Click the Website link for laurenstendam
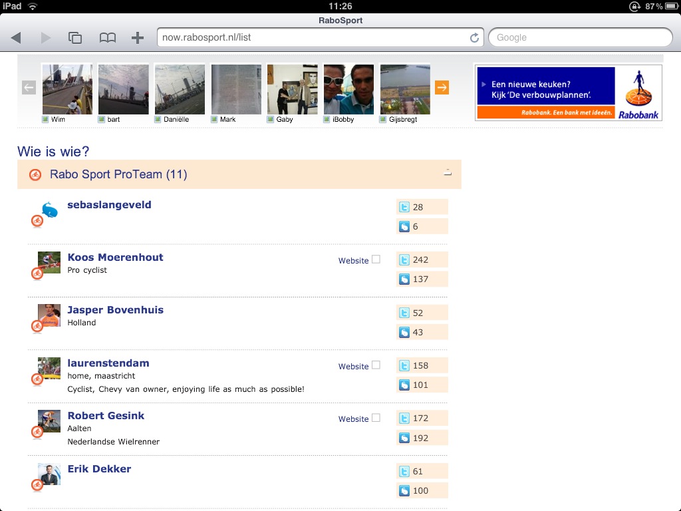 (353, 367)
